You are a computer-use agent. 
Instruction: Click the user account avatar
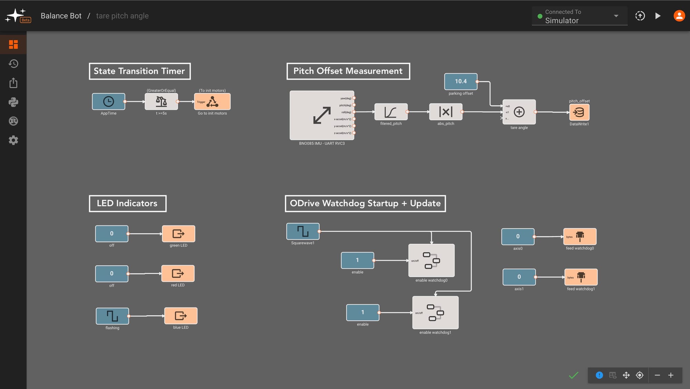click(679, 16)
